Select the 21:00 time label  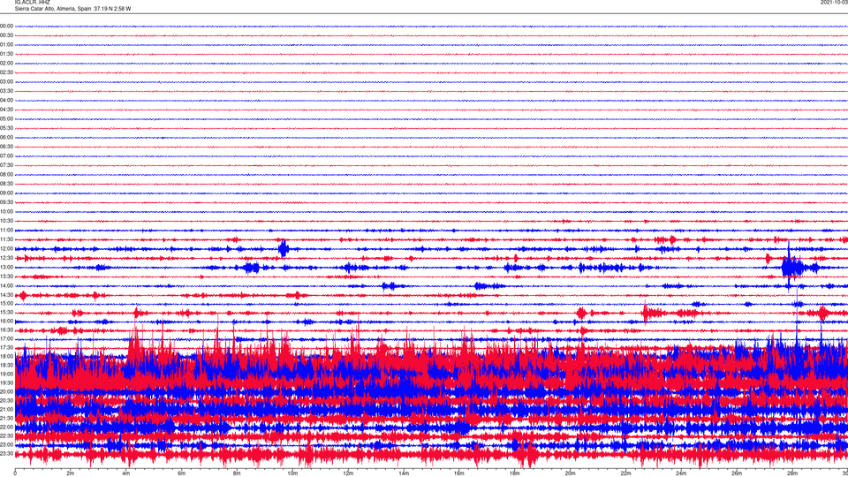click(x=6, y=409)
